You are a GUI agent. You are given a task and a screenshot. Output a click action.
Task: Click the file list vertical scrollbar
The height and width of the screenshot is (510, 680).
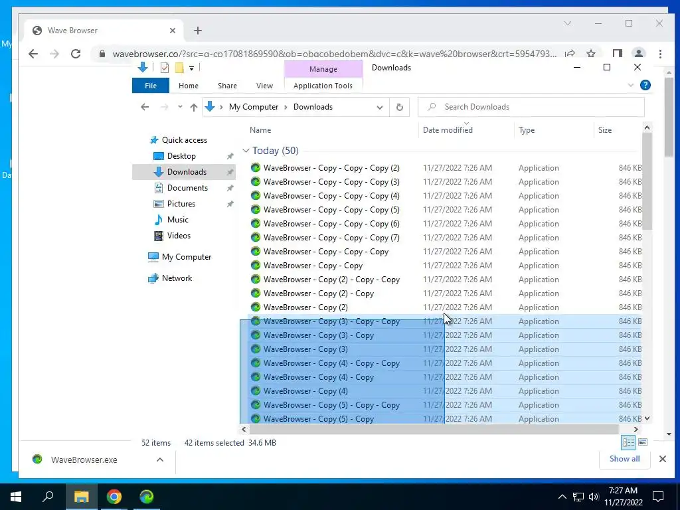coord(647,181)
